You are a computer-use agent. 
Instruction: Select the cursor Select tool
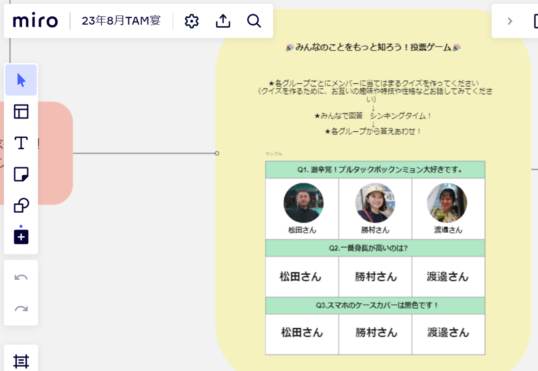[21, 80]
